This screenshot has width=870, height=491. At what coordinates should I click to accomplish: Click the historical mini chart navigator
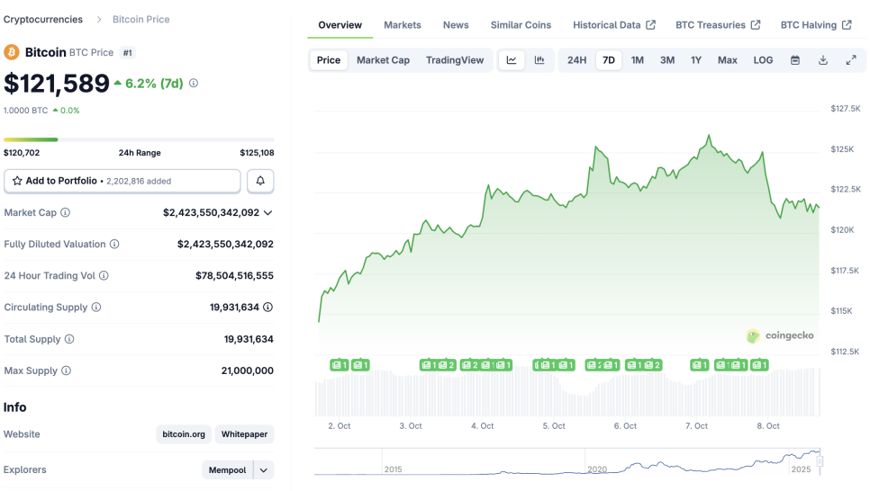click(567, 462)
